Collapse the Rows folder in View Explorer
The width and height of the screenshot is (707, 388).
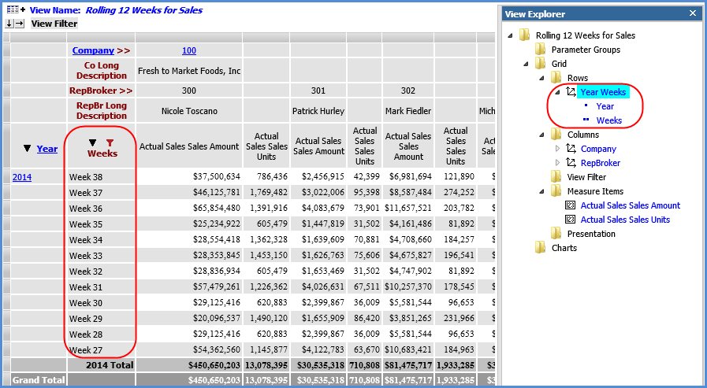(543, 78)
